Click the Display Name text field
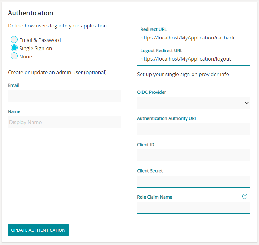 [x=64, y=122]
